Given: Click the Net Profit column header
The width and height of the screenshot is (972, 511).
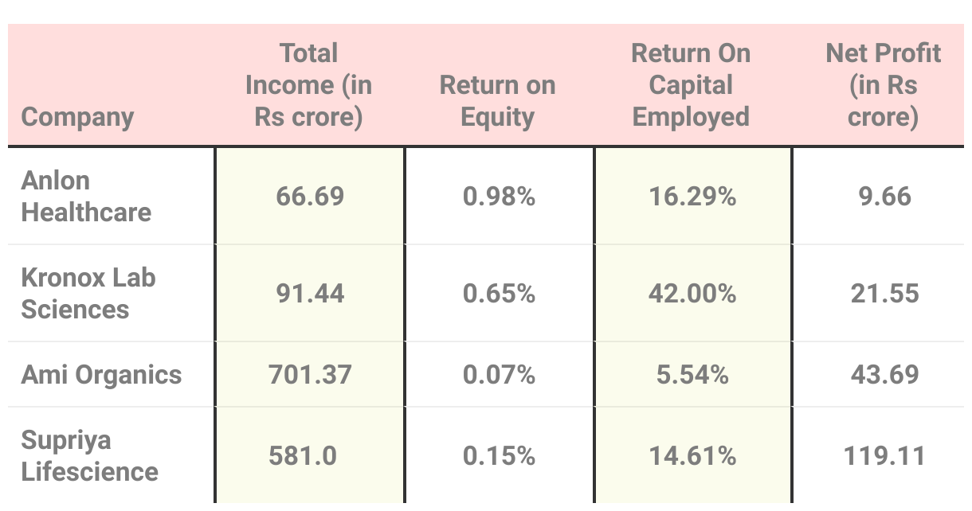Looking at the screenshot, I should (884, 85).
